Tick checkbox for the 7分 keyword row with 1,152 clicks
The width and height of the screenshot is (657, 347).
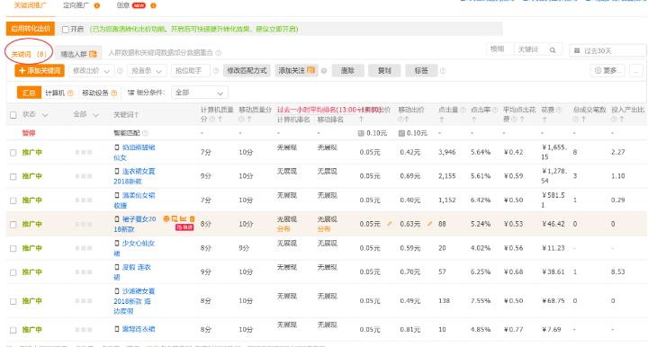[13, 200]
